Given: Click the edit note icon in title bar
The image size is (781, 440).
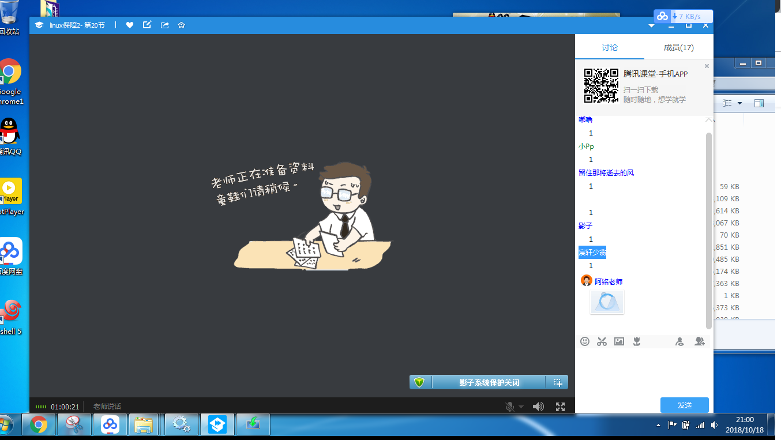Looking at the screenshot, I should click(147, 25).
